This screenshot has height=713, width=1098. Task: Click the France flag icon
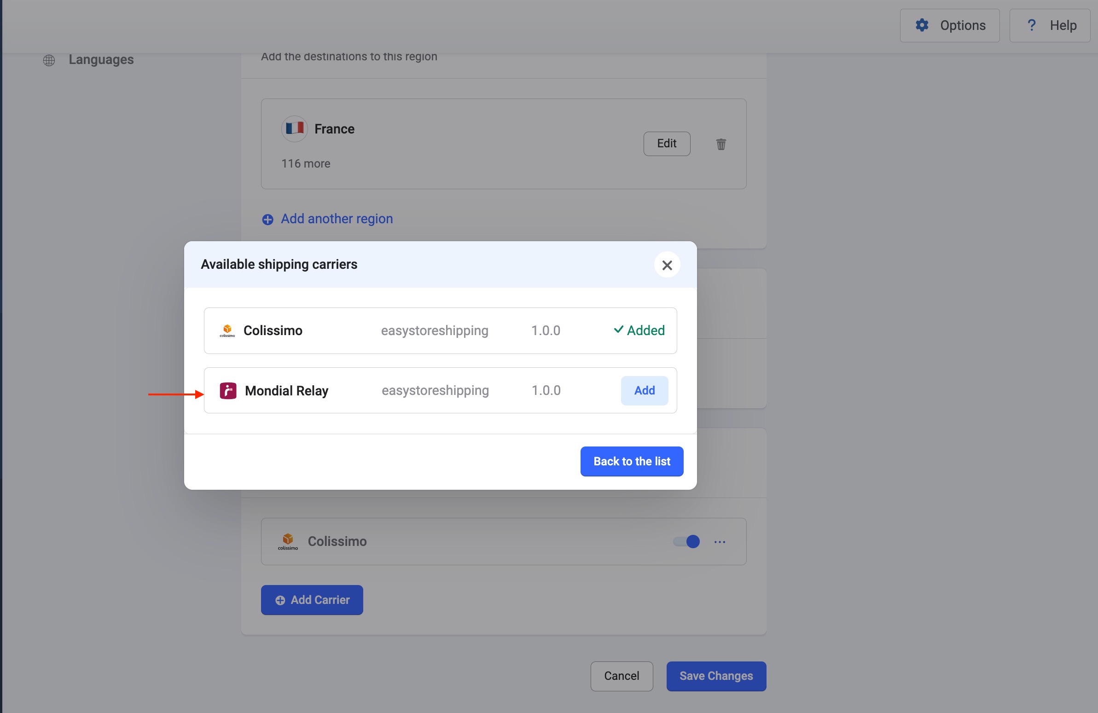pos(294,129)
